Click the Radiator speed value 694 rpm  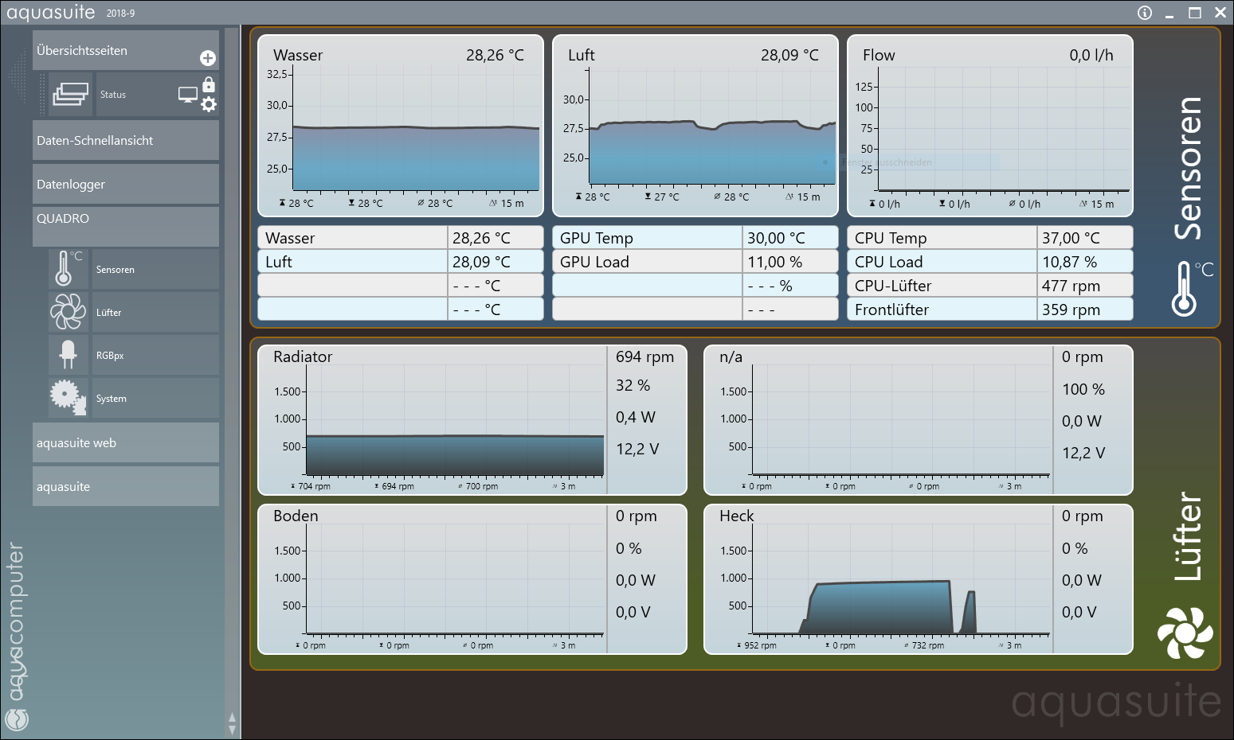644,356
